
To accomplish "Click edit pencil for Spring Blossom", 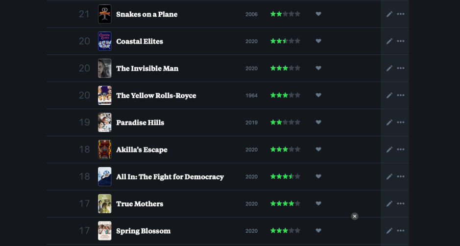I will pos(389,230).
